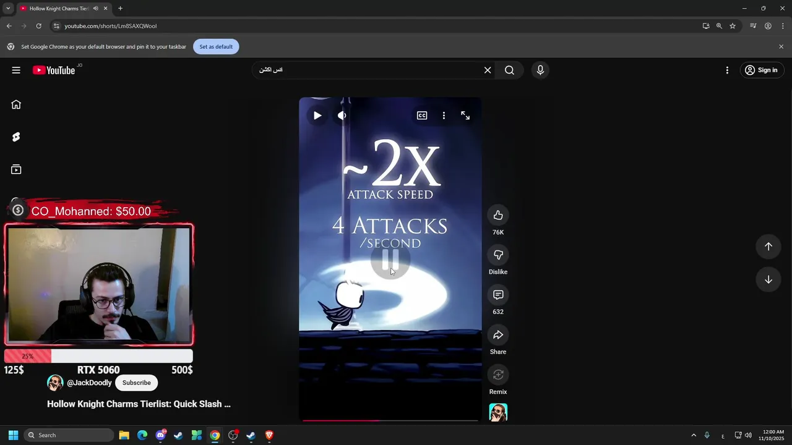
Task: Open the 632 comments panel
Action: [498, 295]
